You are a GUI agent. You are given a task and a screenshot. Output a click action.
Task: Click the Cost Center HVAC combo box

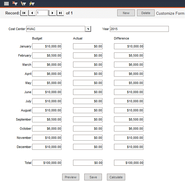coord(55,29)
